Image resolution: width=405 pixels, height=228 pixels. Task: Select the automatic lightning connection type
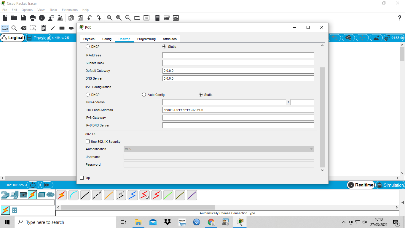click(62, 195)
